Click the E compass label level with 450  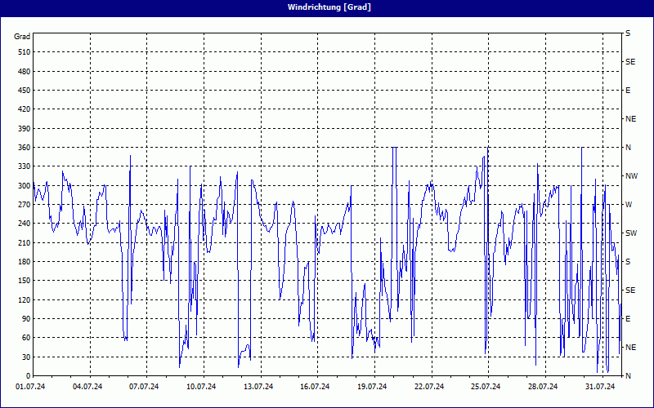tap(628, 91)
